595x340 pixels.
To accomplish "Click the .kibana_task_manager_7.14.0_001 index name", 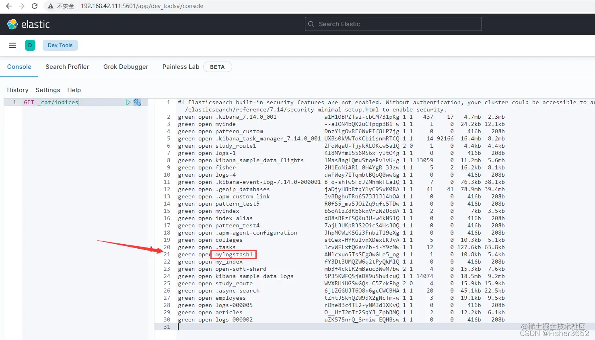I will coord(268,138).
